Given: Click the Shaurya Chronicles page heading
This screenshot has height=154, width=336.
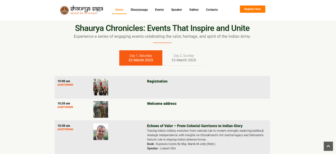Looking at the screenshot, I should (162, 28).
